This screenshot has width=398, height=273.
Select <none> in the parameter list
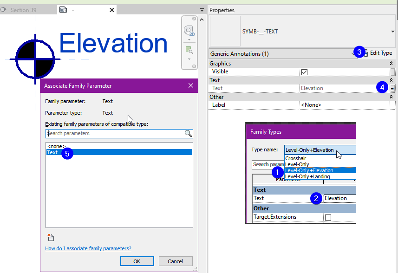(56, 146)
